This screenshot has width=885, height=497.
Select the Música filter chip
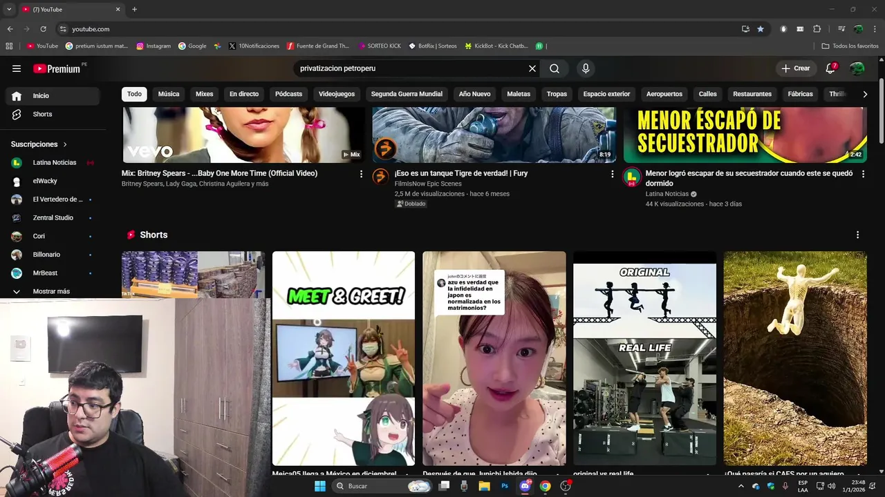click(169, 94)
